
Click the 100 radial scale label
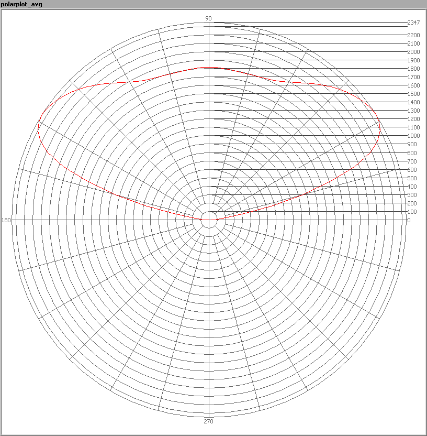[412, 212]
